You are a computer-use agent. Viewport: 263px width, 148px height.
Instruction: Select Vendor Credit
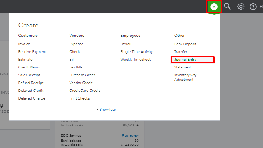pyautogui.click(x=81, y=83)
